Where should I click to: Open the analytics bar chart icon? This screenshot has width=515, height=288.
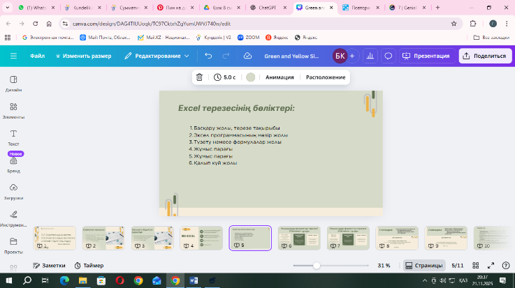(370, 56)
